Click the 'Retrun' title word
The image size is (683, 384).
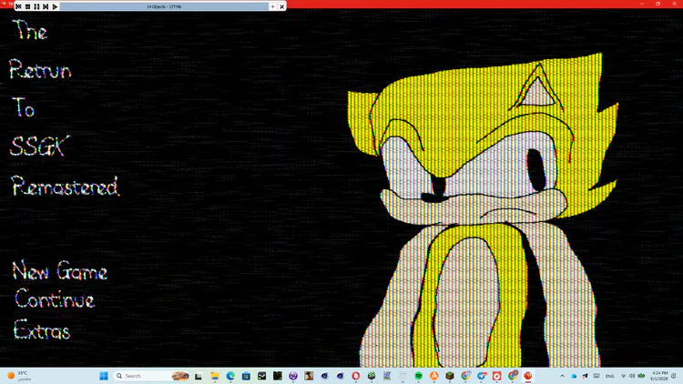pyautogui.click(x=40, y=69)
